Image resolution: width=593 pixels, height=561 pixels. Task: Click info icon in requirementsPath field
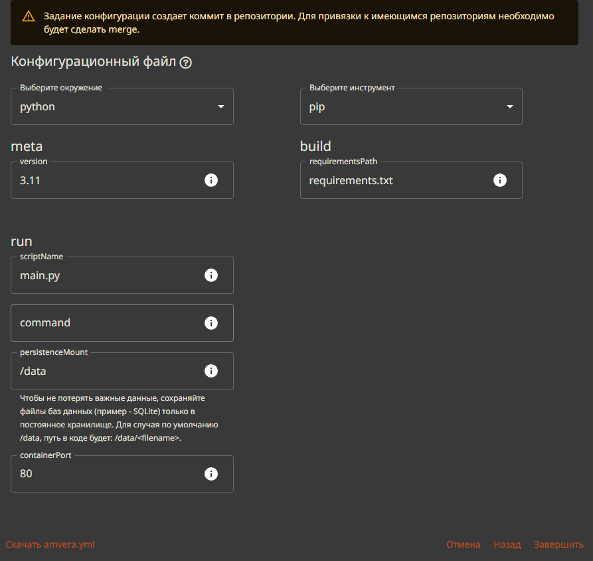pos(500,180)
